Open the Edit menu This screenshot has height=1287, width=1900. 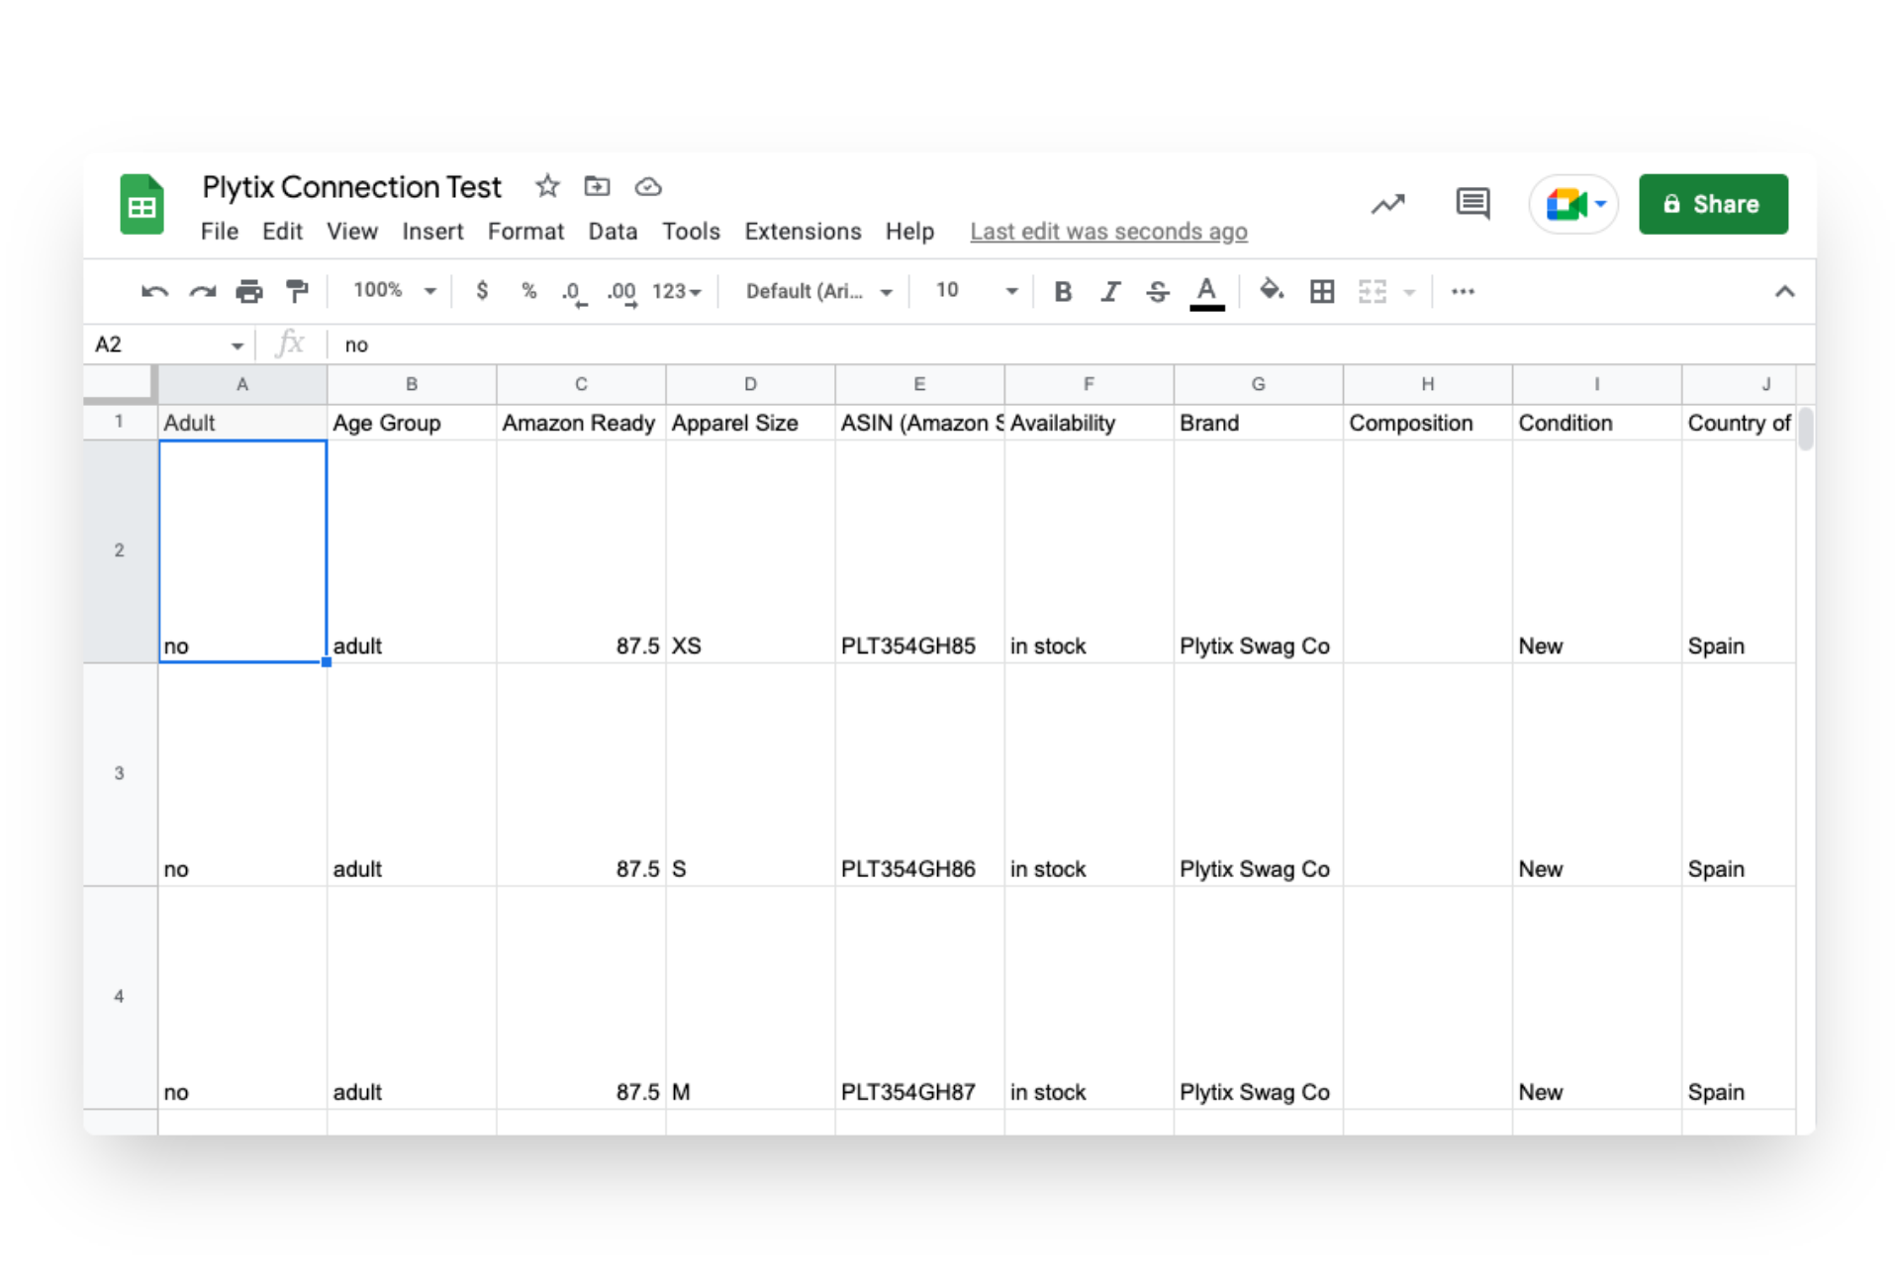click(x=282, y=232)
